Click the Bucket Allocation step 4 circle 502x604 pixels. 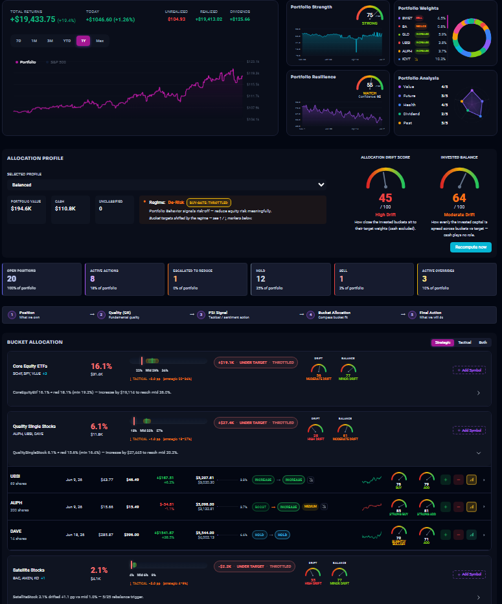pos(311,315)
